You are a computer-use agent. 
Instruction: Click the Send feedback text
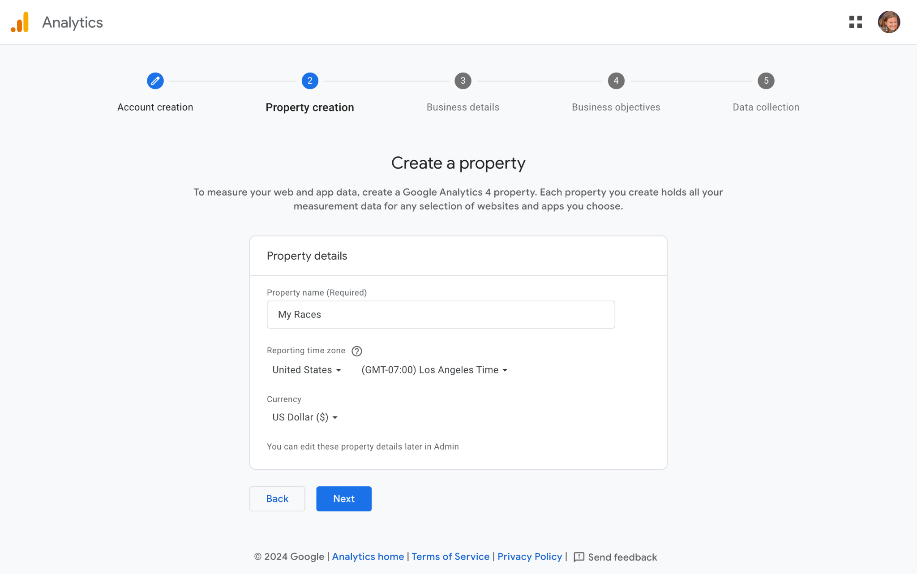click(x=622, y=557)
